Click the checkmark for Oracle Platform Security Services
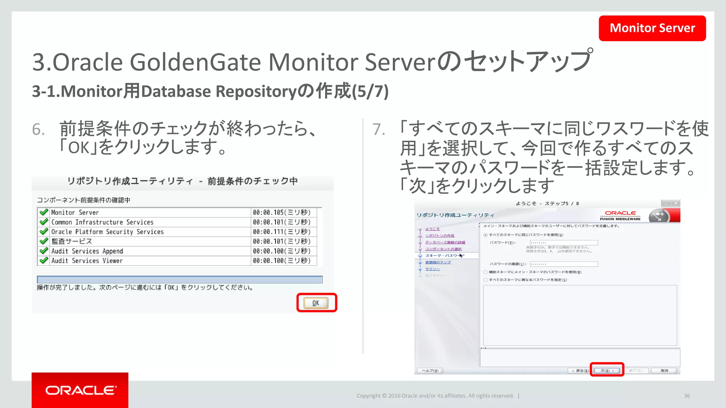This screenshot has width=726, height=408. click(x=44, y=232)
